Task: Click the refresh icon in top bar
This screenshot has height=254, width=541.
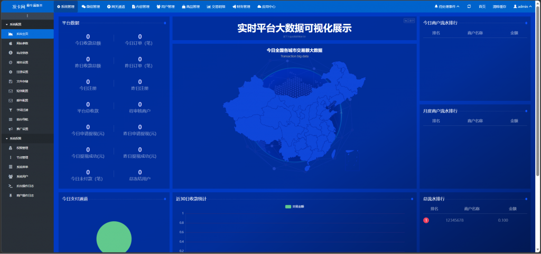Action: pos(469,6)
